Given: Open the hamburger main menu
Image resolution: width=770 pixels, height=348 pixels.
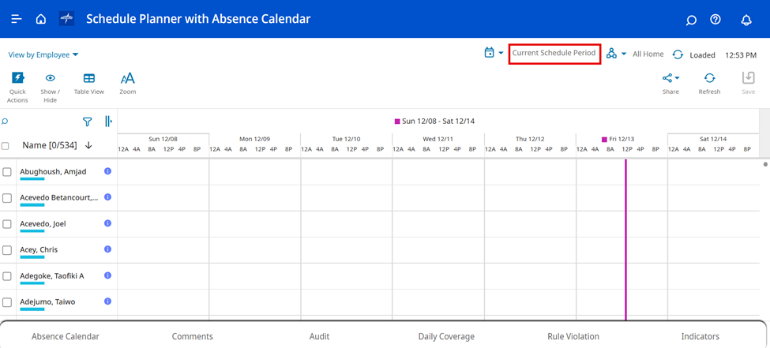Looking at the screenshot, I should [x=16, y=19].
